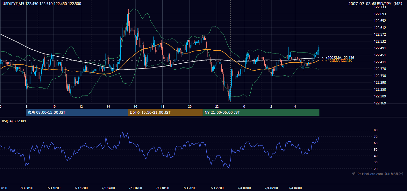Click price axis value 122.330
Screen dimensions: 407x191
click(380, 76)
